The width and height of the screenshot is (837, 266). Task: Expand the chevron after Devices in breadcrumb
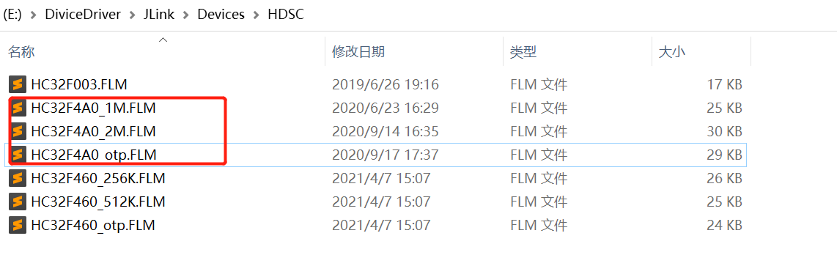pyautogui.click(x=257, y=15)
